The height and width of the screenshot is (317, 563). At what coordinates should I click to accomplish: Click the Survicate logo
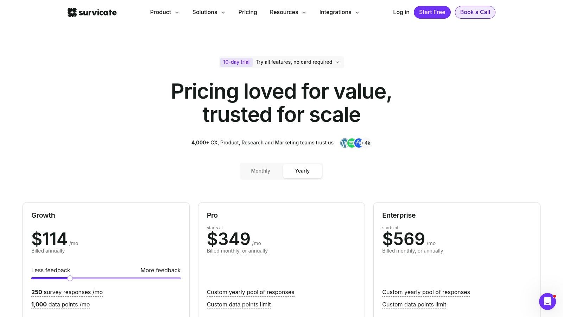click(x=92, y=12)
